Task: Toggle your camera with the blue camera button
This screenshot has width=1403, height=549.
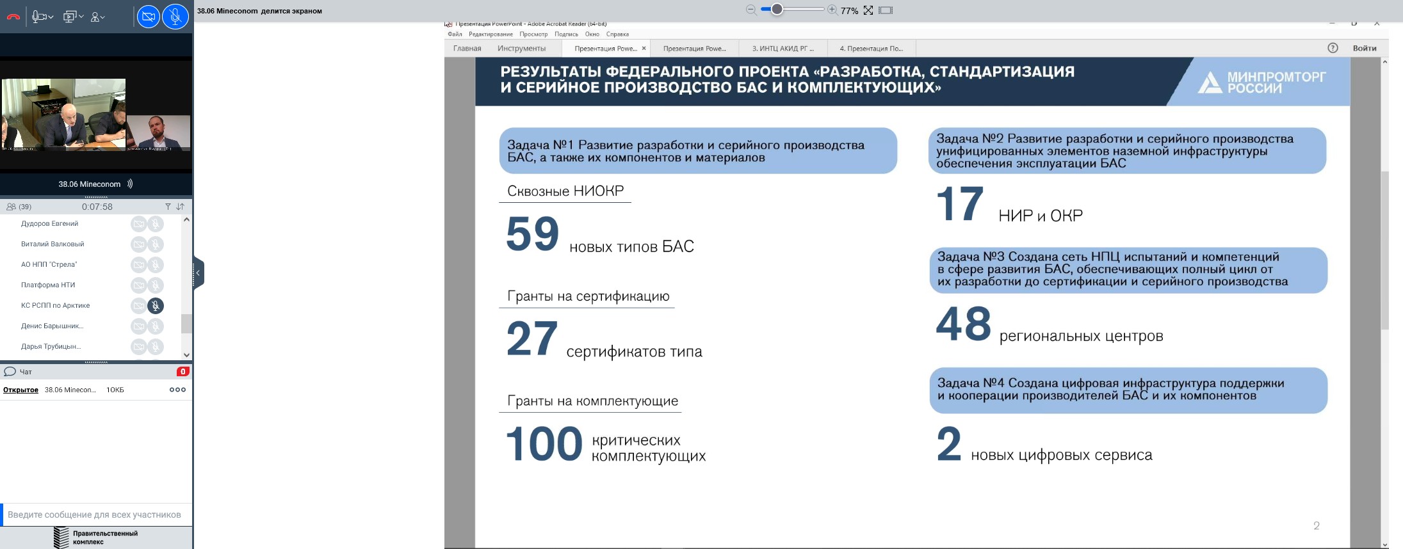Action: 149,17
